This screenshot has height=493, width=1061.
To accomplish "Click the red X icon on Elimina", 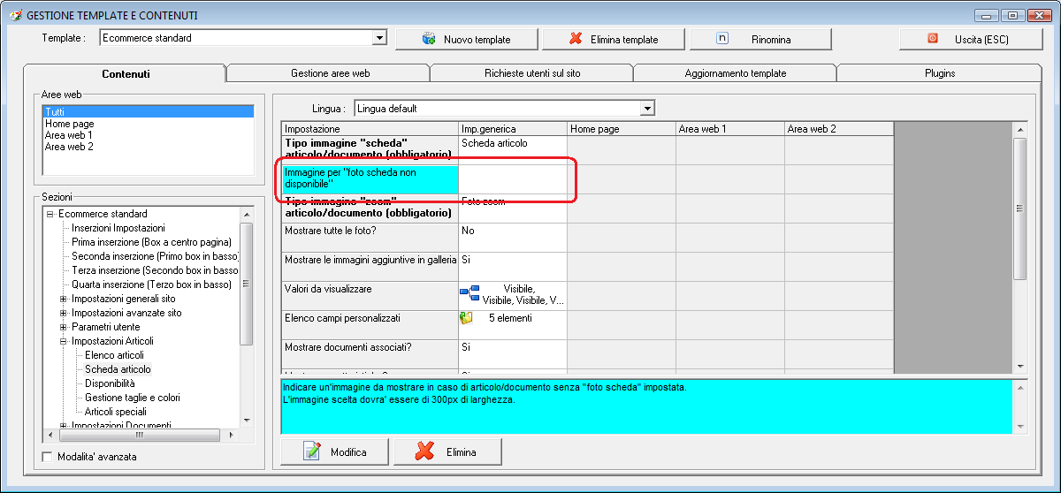I will pyautogui.click(x=425, y=451).
